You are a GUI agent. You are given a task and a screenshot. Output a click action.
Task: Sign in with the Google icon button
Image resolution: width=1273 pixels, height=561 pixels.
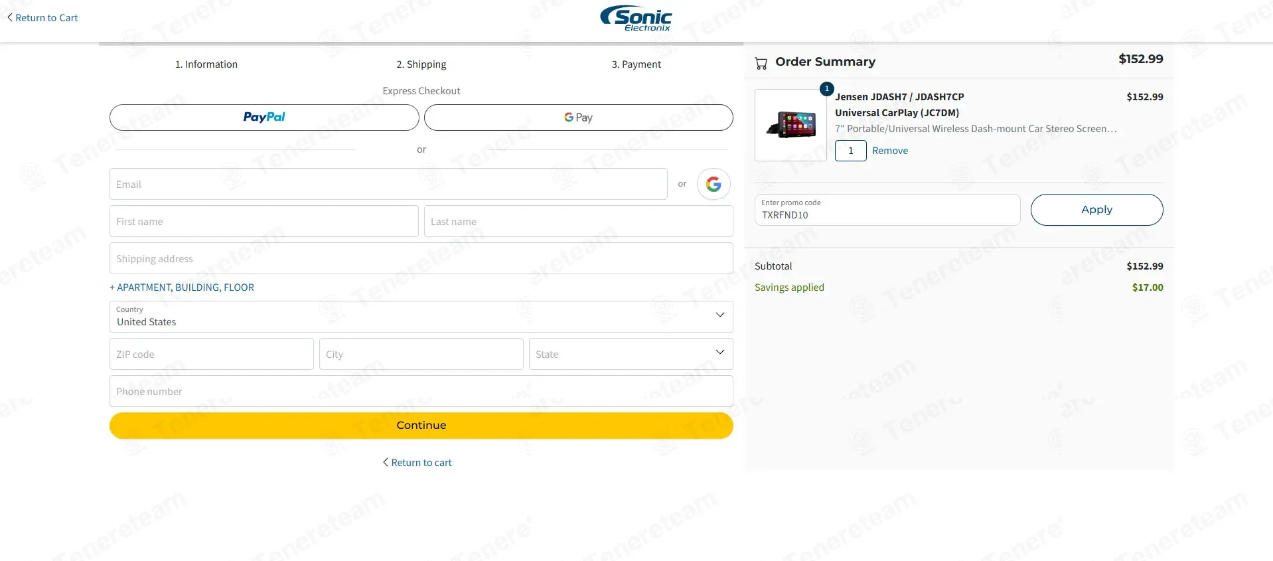(x=713, y=184)
